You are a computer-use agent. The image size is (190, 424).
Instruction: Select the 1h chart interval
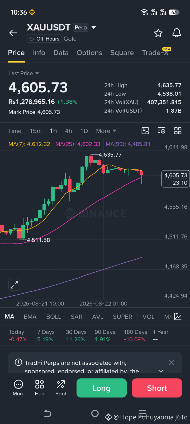click(x=53, y=131)
